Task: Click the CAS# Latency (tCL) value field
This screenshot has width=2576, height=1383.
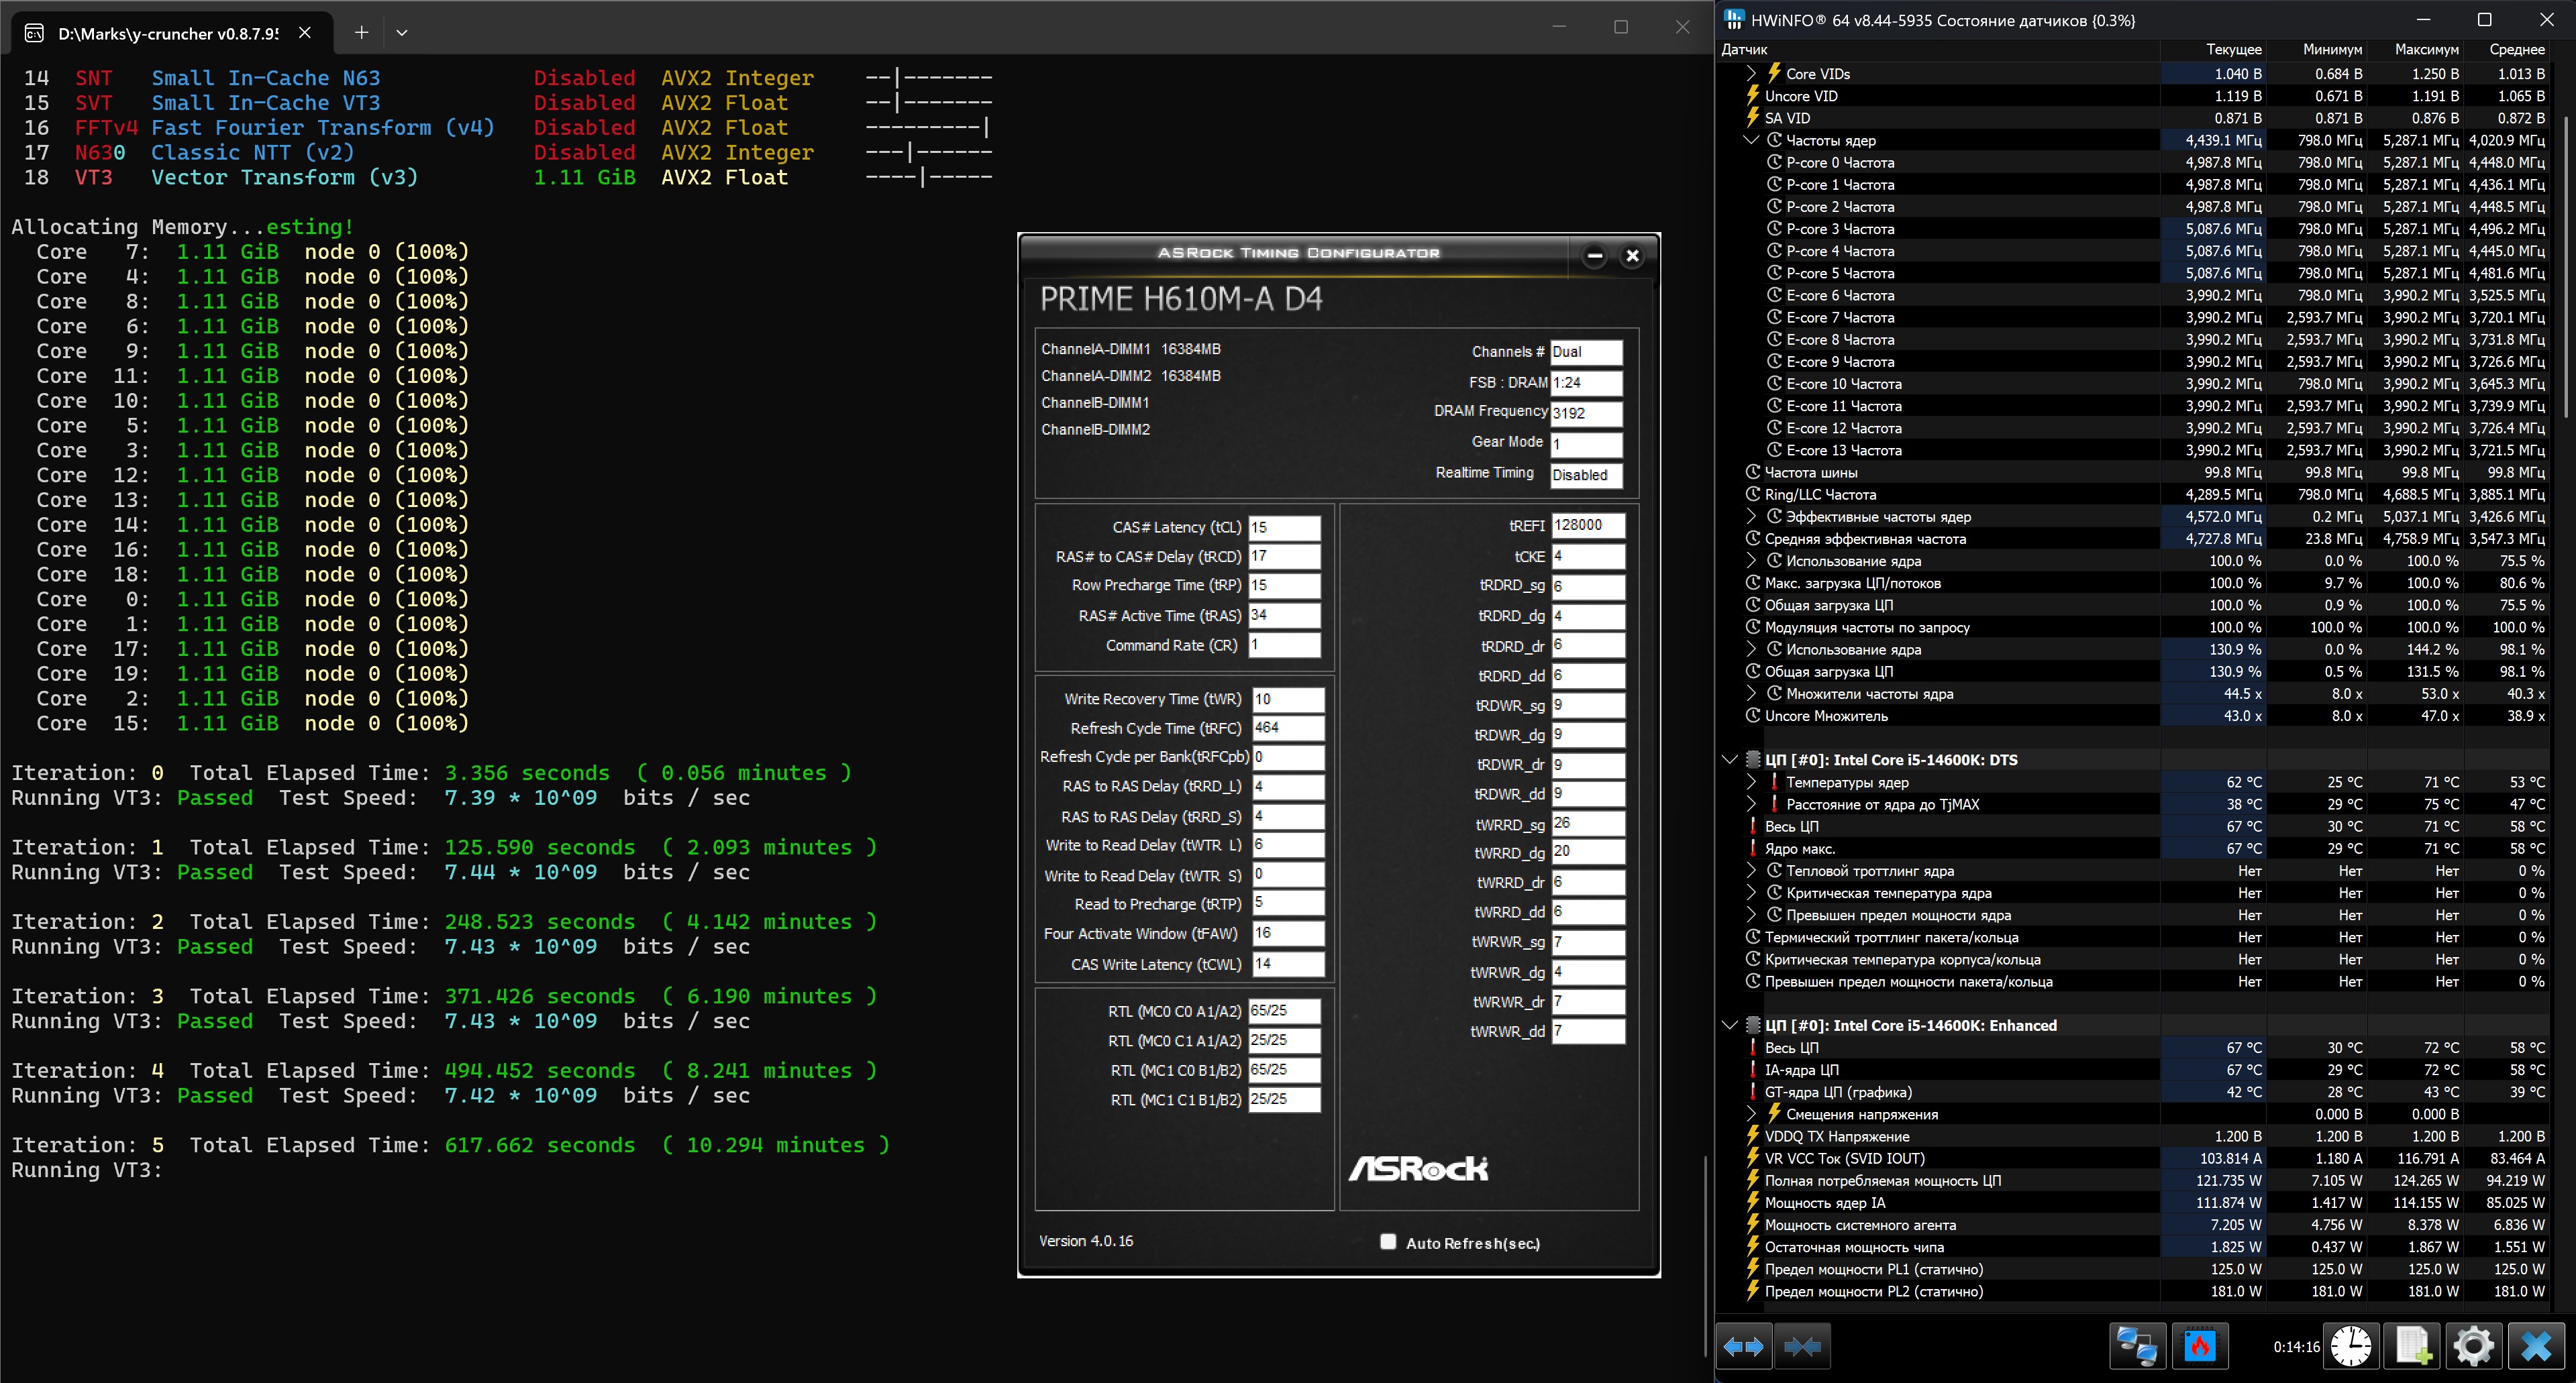Action: point(1284,528)
